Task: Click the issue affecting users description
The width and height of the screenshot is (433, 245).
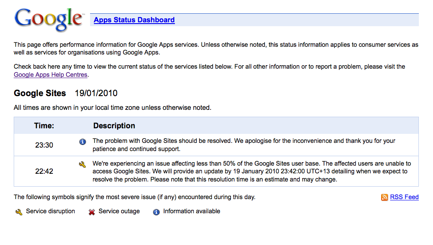Action: [252, 172]
